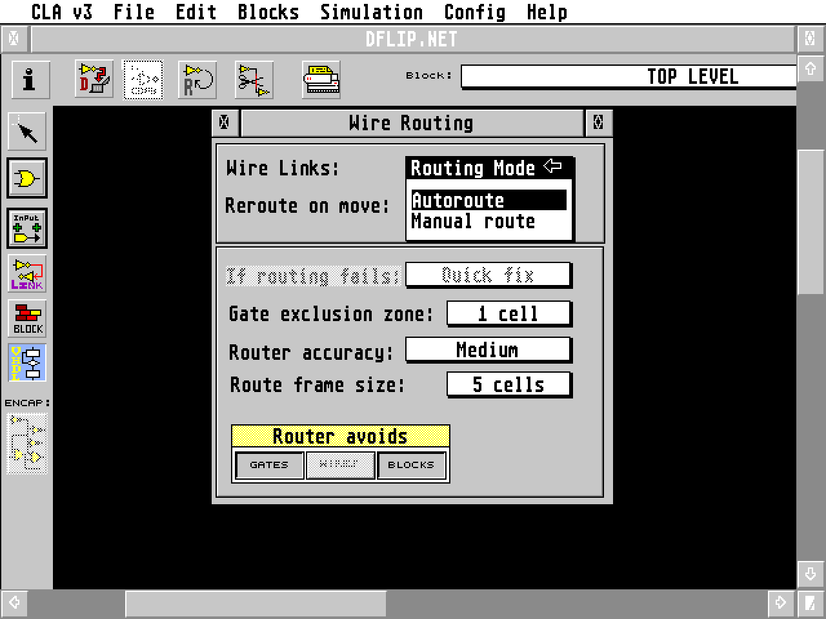
Task: Open the Input pin tool
Action: (27, 228)
